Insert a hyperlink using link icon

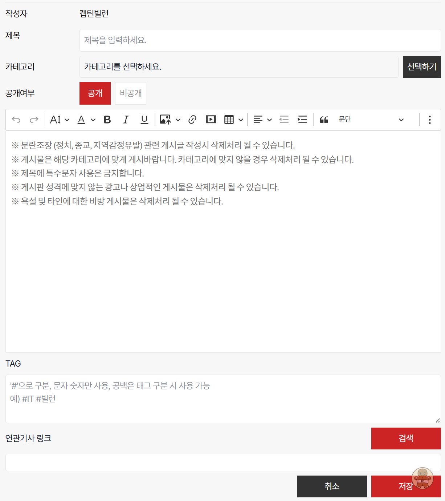[x=192, y=120]
